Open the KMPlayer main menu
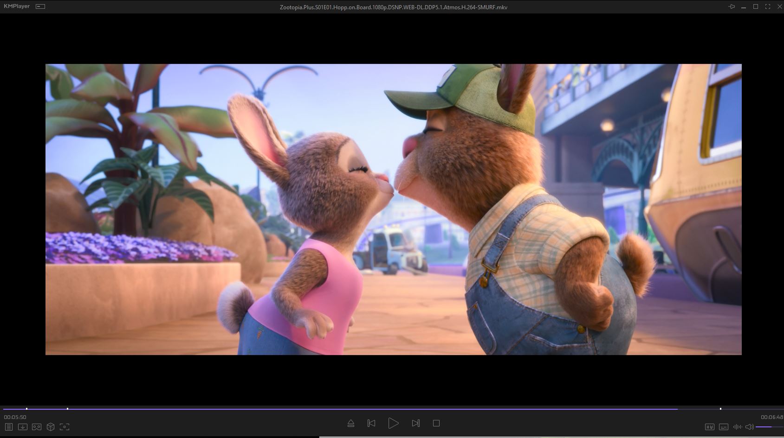 tap(17, 6)
